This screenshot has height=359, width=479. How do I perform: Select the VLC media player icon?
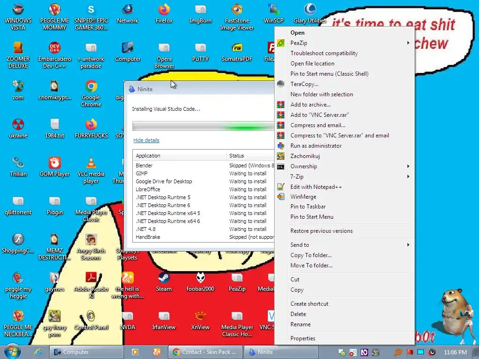coord(91,170)
